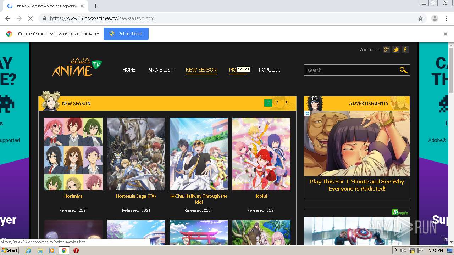Click the Chrome taskbar icon
The height and width of the screenshot is (255, 454).
(64, 250)
